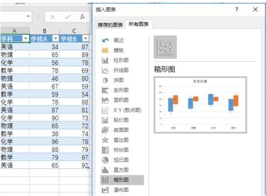266x196 pixels.
Task: Select the Recent (最近) chart category icon
Action: coord(105,40)
